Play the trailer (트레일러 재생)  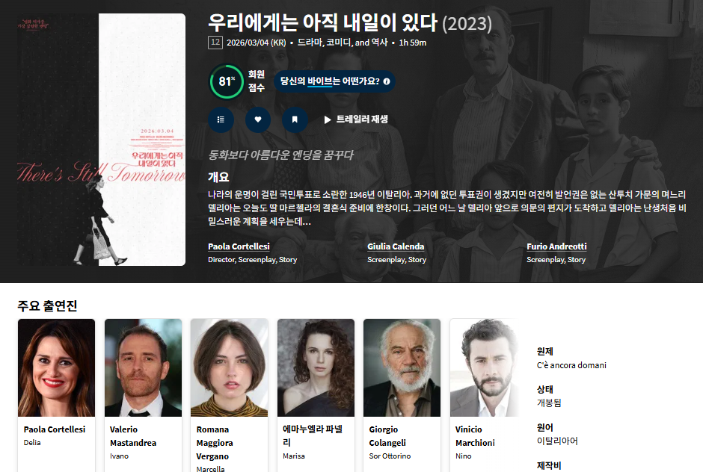pos(356,119)
